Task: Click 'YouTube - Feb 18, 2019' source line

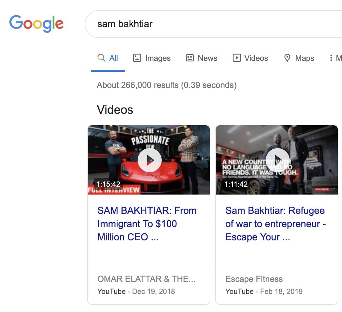Action: tap(264, 292)
